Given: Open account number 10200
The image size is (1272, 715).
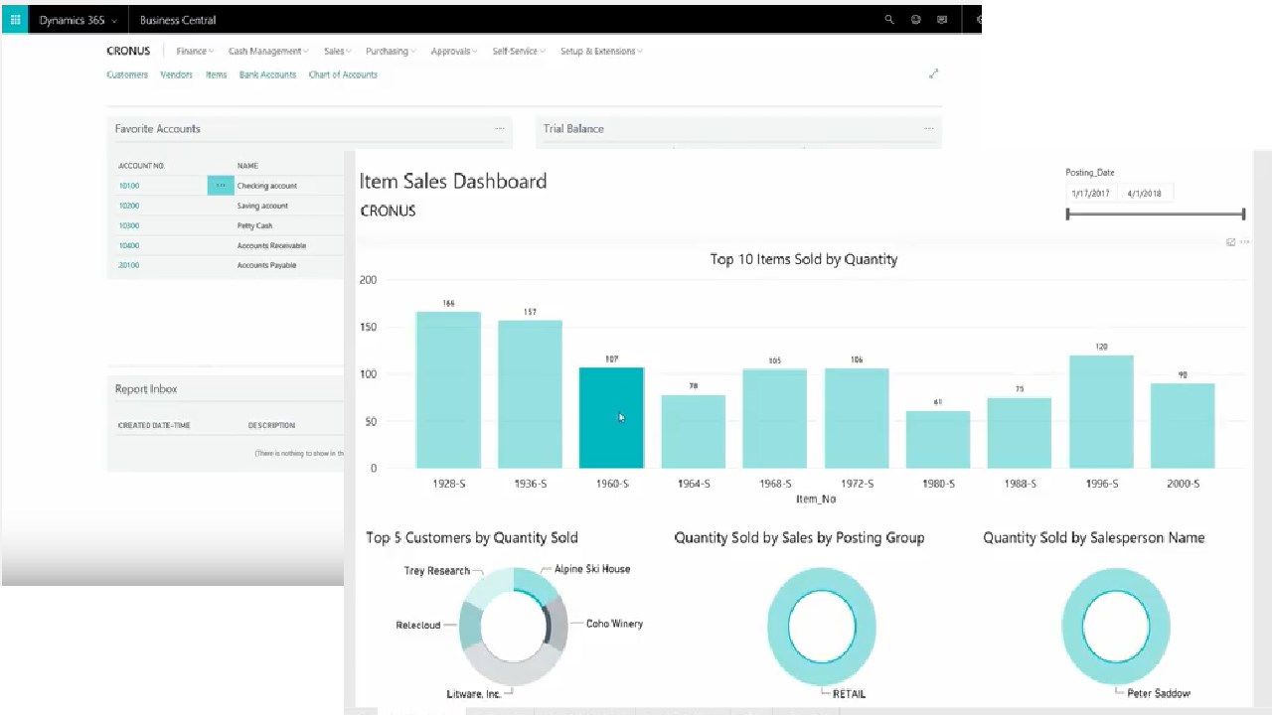Looking at the screenshot, I should 129,206.
